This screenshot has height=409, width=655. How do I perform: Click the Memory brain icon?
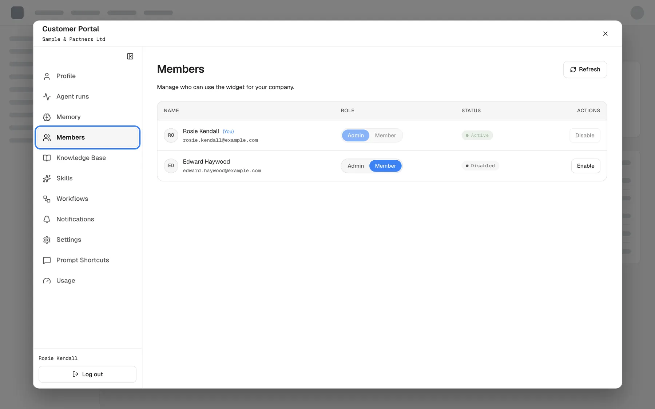(47, 117)
